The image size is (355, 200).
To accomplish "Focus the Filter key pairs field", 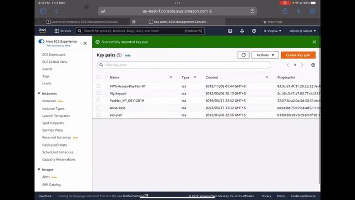I will (184, 65).
